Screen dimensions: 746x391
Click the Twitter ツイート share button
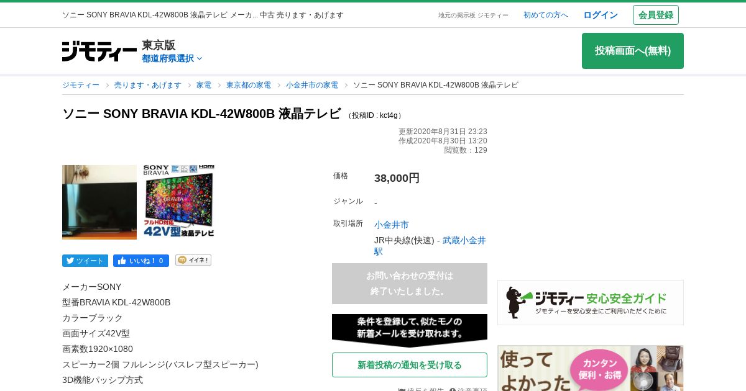[x=85, y=261]
